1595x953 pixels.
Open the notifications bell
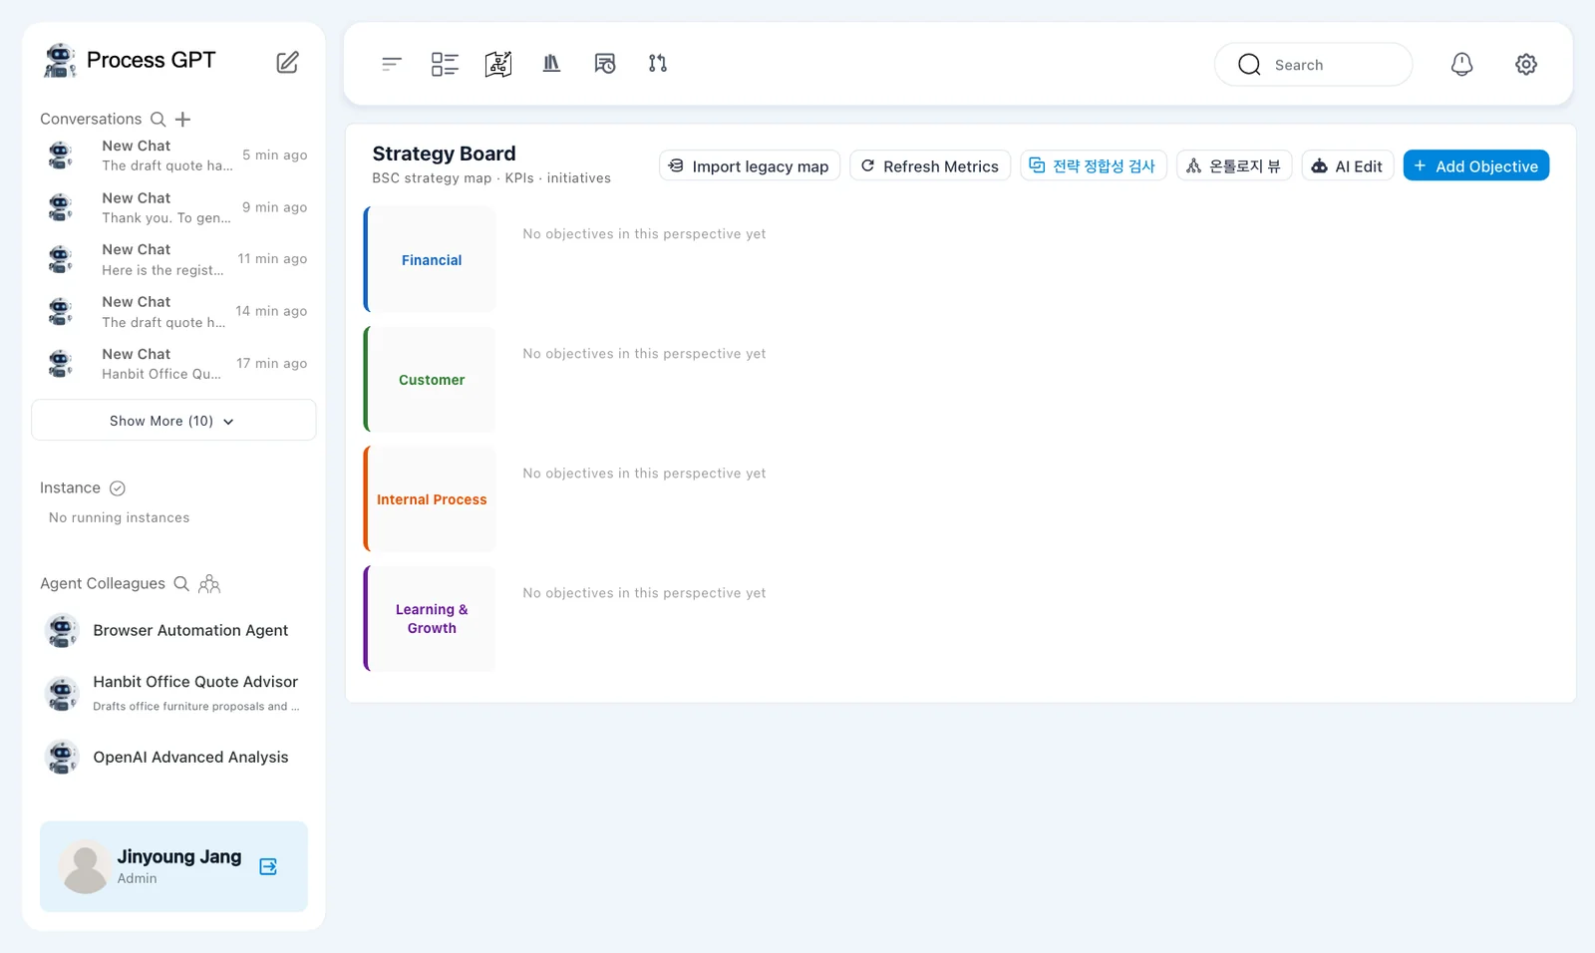coord(1461,64)
